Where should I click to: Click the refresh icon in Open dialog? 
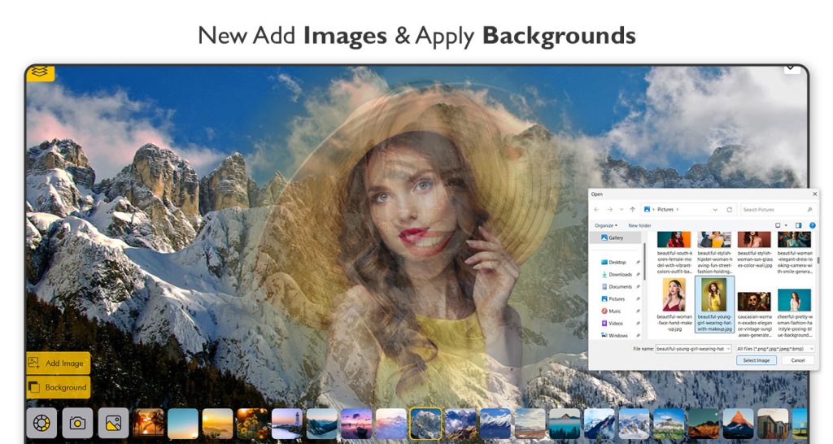[x=730, y=210]
